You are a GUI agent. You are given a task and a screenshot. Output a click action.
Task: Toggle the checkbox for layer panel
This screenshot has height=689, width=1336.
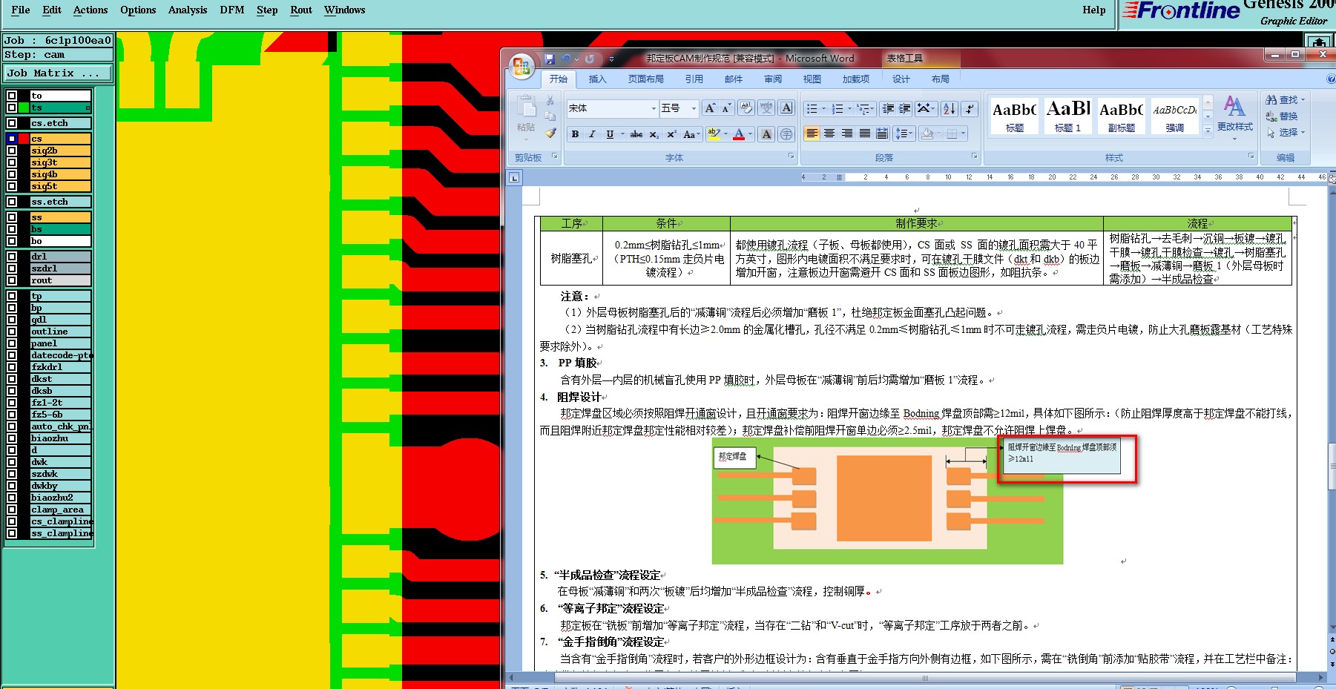coord(12,343)
